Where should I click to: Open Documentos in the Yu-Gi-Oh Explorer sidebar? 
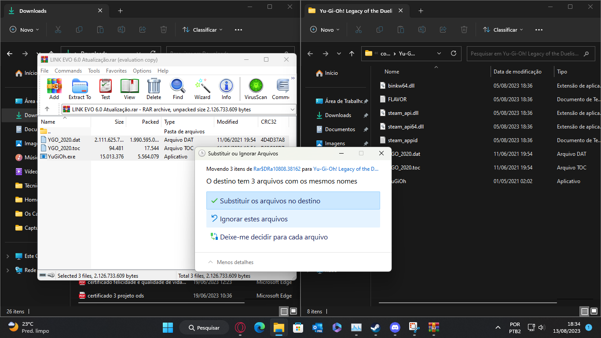[x=340, y=129]
